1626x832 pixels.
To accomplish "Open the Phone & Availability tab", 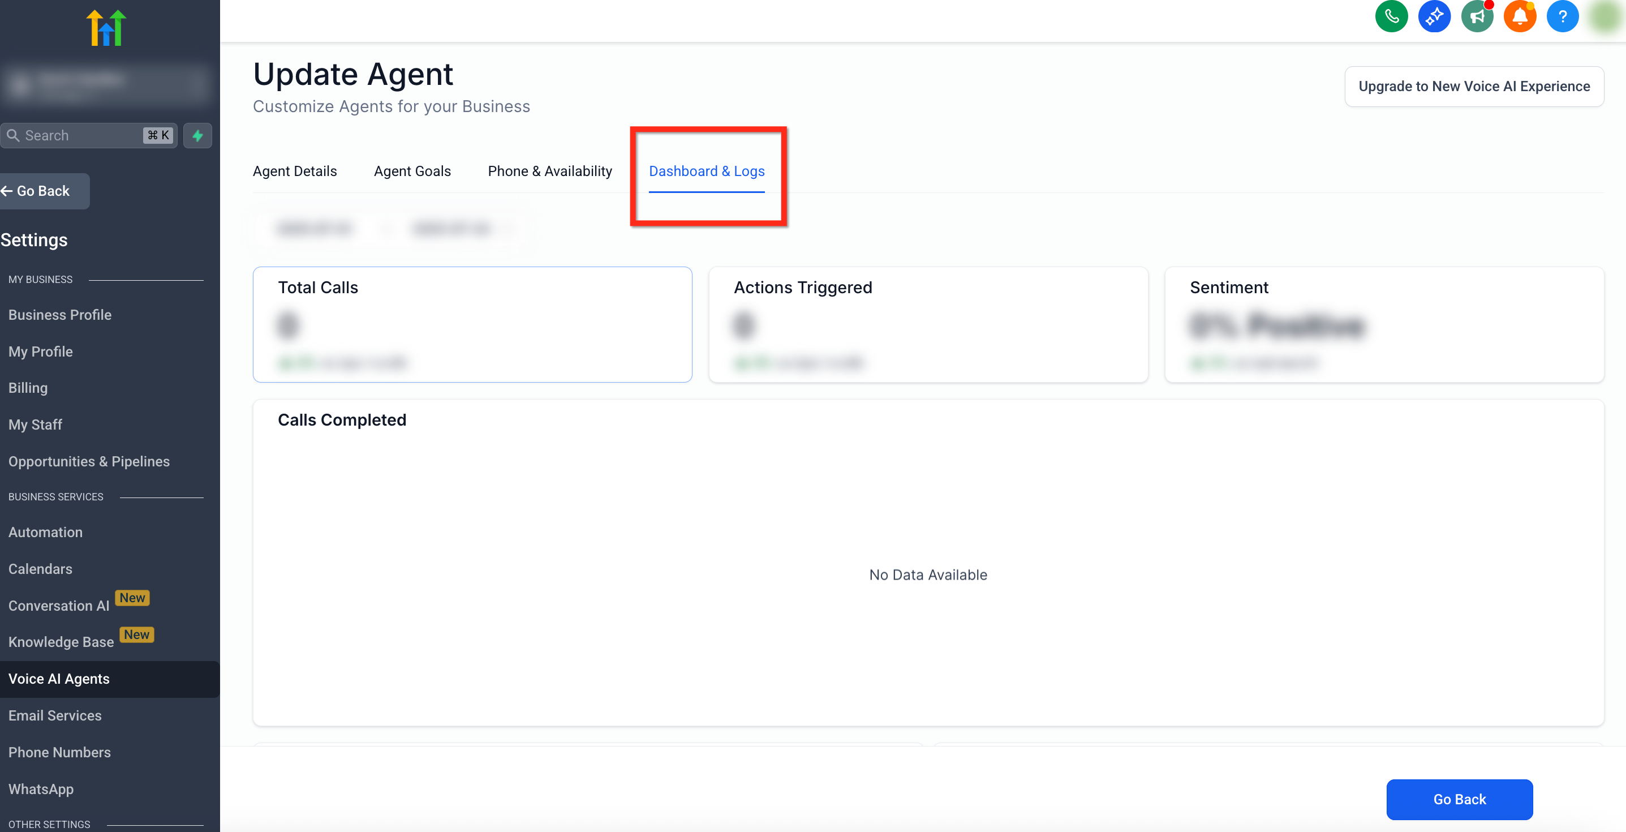I will [550, 171].
